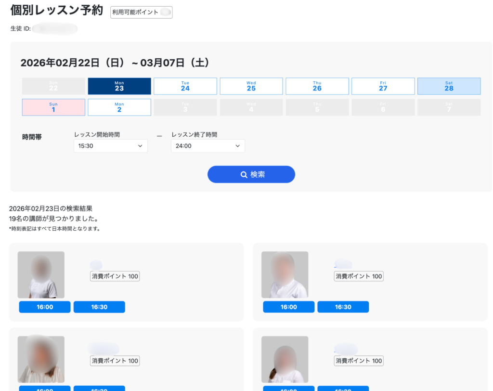The width and height of the screenshot is (493, 391).
Task: Toggle the 利用可能ポイント switch
Action: pyautogui.click(x=162, y=12)
